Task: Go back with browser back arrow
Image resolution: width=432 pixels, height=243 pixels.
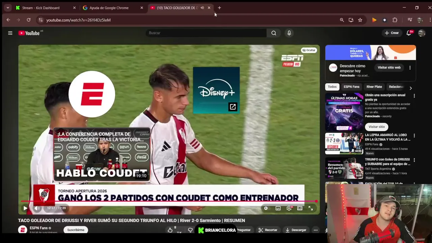Action: point(8,20)
